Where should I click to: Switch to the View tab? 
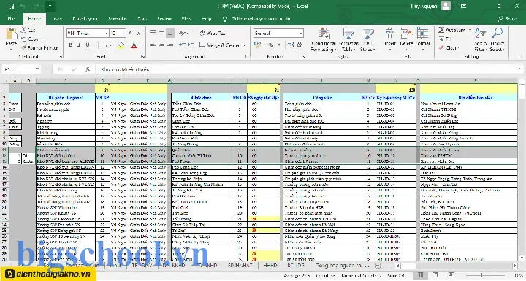(186, 19)
